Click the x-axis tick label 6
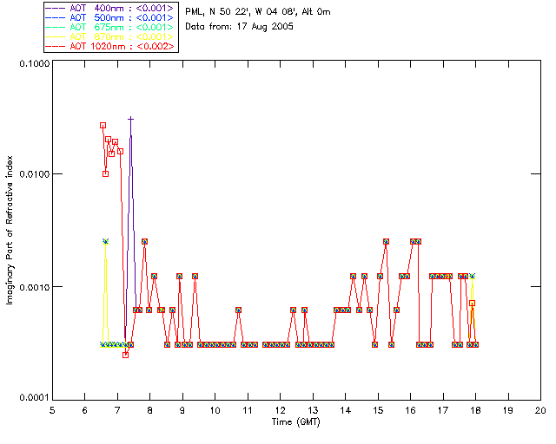Viewport: 556px width, 444px height. (85, 410)
